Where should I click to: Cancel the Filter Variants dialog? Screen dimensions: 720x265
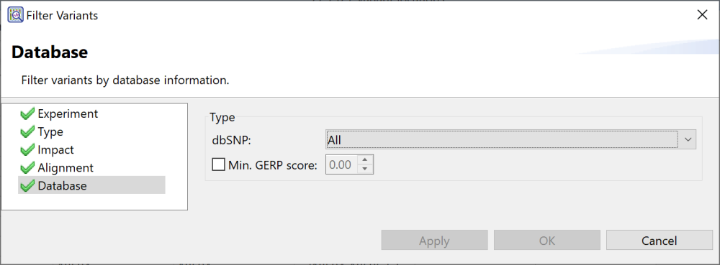pos(660,241)
